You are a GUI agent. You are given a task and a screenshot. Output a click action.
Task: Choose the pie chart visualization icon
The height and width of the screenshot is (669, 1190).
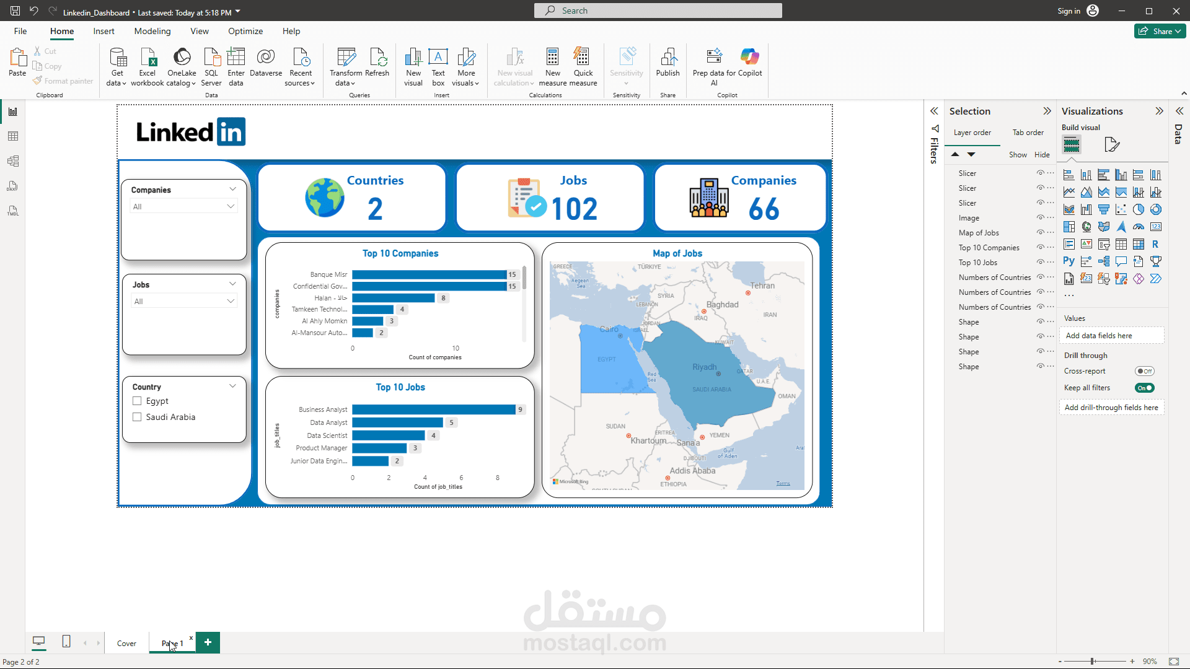point(1139,209)
